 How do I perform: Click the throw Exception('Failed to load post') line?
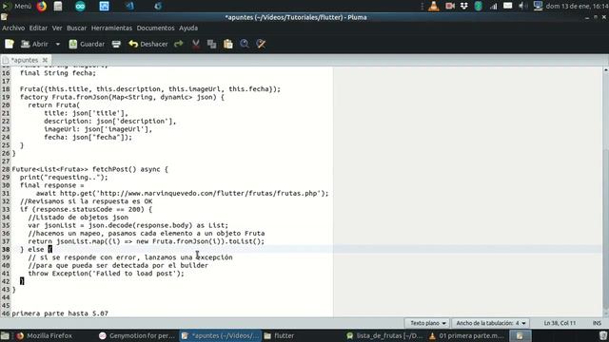[x=106, y=274]
